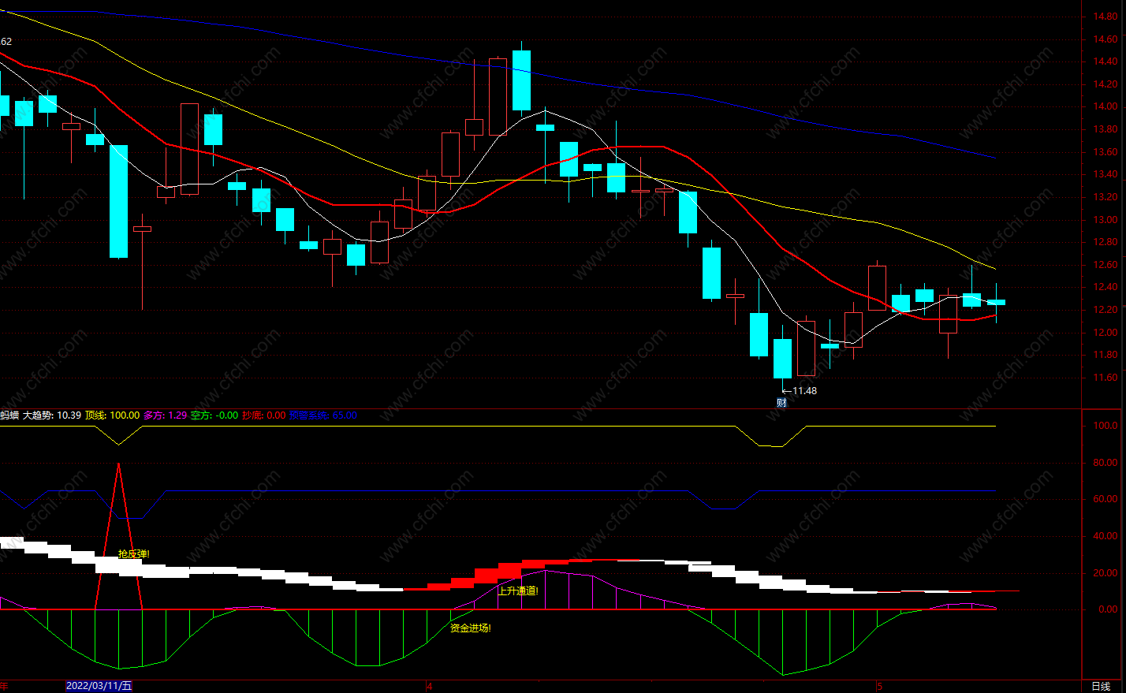Click the 资金进场! signal label

(x=471, y=628)
